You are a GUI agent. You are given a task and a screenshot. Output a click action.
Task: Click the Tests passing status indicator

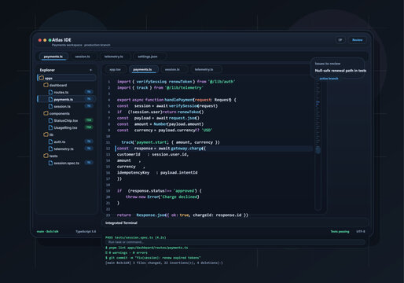pyautogui.click(x=340, y=231)
